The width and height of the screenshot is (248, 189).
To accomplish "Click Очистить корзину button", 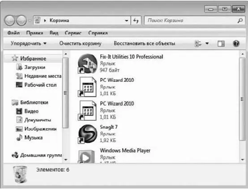I will tap(80, 43).
